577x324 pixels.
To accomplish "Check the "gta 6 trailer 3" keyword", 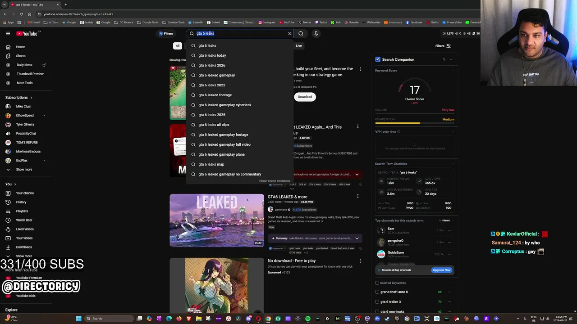I will point(377,302).
